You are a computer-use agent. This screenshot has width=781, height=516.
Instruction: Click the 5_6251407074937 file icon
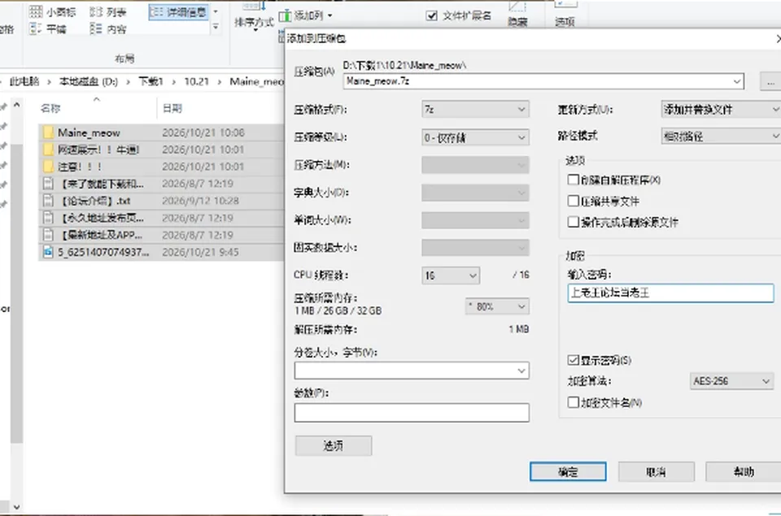[48, 252]
